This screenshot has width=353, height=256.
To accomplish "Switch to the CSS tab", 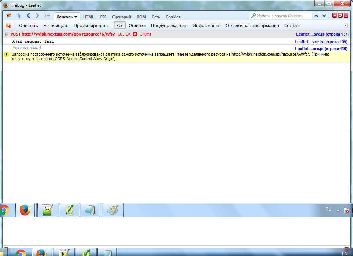I will pyautogui.click(x=103, y=17).
